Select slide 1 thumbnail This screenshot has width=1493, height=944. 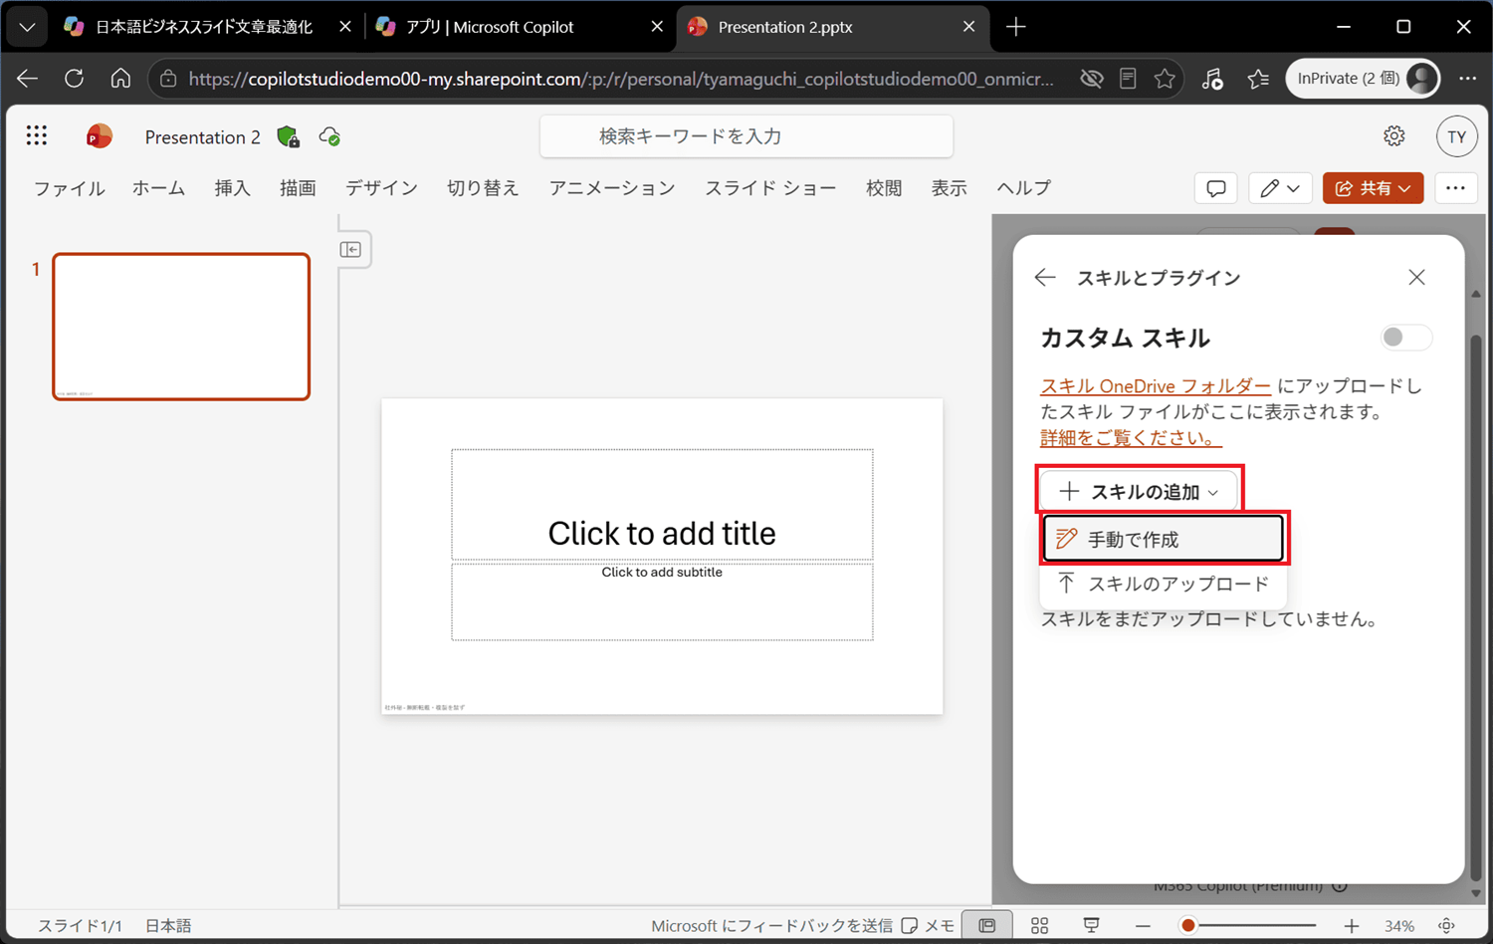181,327
